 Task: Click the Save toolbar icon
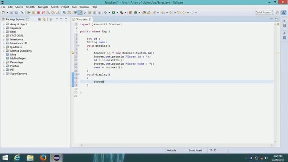(11, 13)
